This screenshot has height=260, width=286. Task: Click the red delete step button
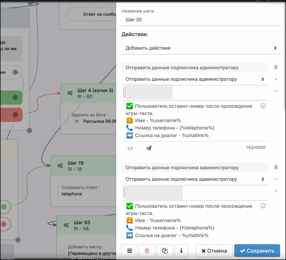point(147,251)
